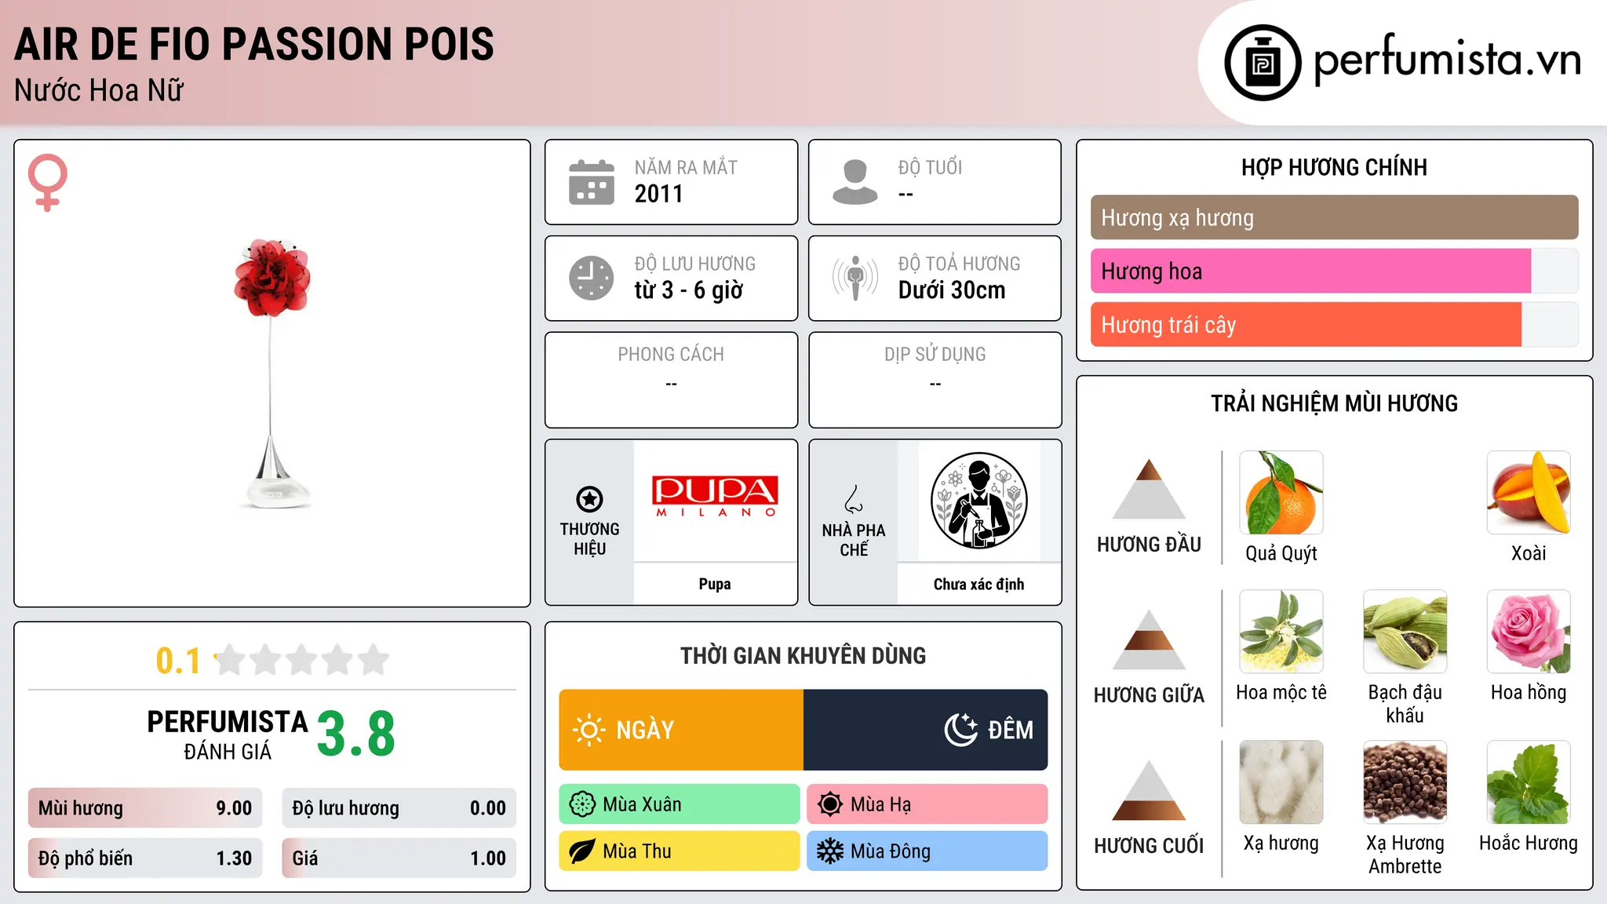The image size is (1607, 904).
Task: Select the Hương xạ hương accord bar
Action: 1334,217
